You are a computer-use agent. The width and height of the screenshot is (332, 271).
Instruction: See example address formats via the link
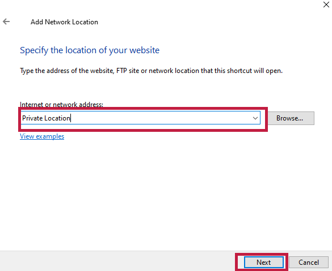pyautogui.click(x=42, y=136)
